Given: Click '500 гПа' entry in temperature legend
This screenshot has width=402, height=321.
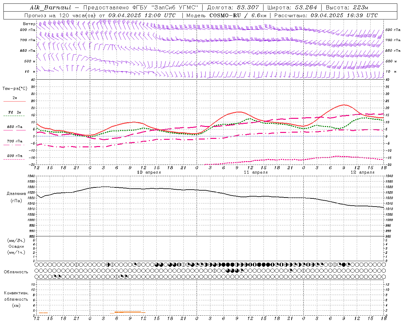Looking at the screenshot, I should [15, 156].
